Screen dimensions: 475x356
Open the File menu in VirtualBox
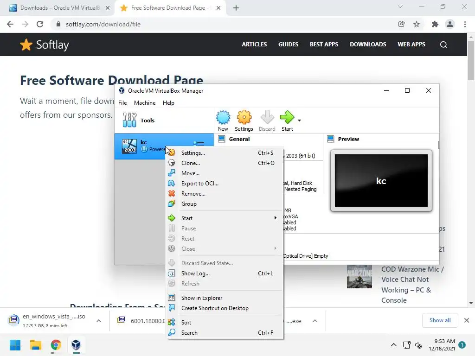pyautogui.click(x=122, y=103)
